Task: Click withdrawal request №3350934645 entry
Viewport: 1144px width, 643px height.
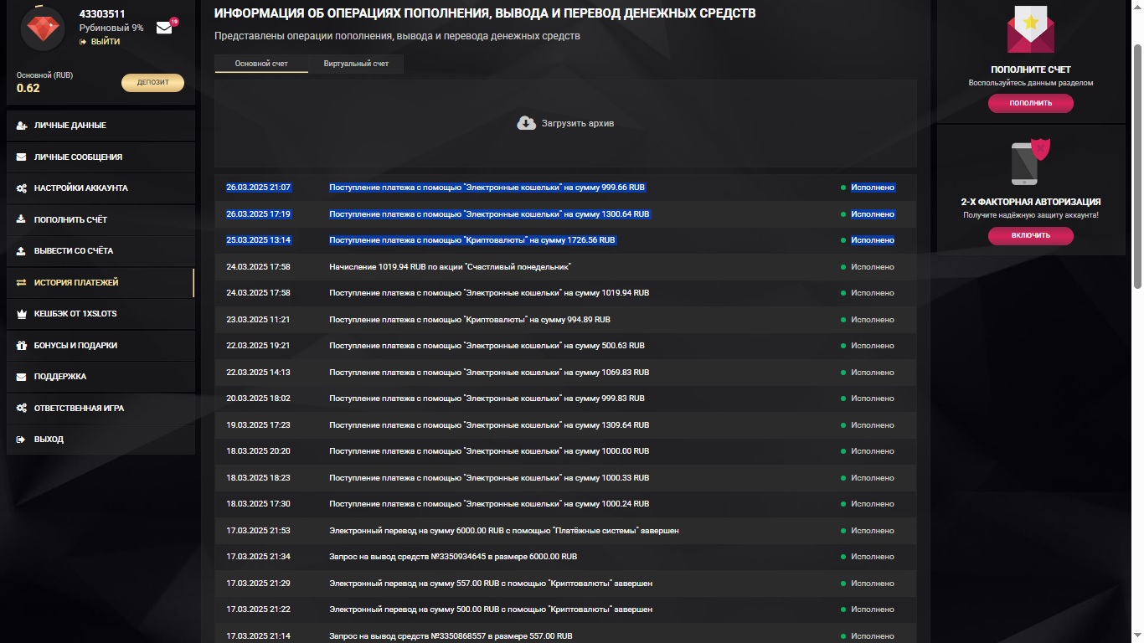Action: pos(453,557)
